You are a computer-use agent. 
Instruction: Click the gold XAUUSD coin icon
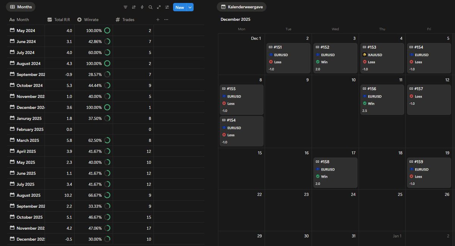[x=364, y=55]
